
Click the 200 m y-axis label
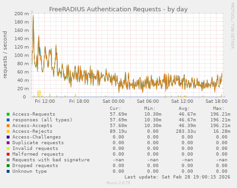(21, 14)
